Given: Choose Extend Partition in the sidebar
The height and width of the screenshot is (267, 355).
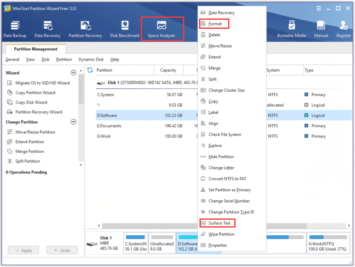Looking at the screenshot, I should point(25,142).
